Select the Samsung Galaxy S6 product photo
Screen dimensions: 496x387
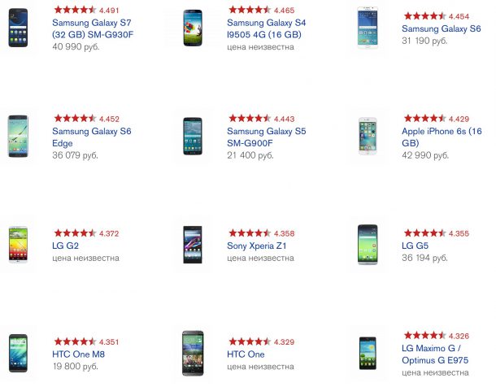(x=368, y=28)
